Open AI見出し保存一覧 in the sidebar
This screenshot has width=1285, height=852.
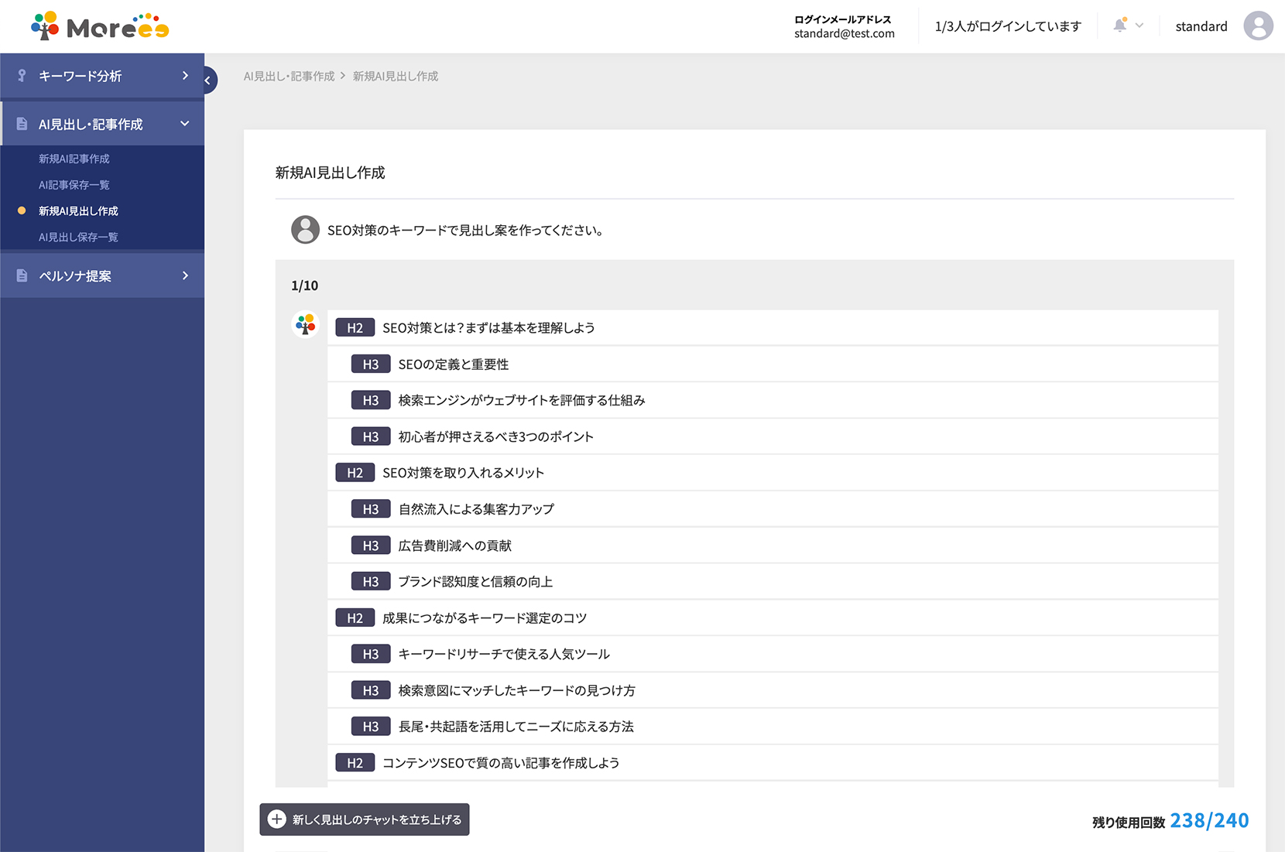(x=78, y=238)
